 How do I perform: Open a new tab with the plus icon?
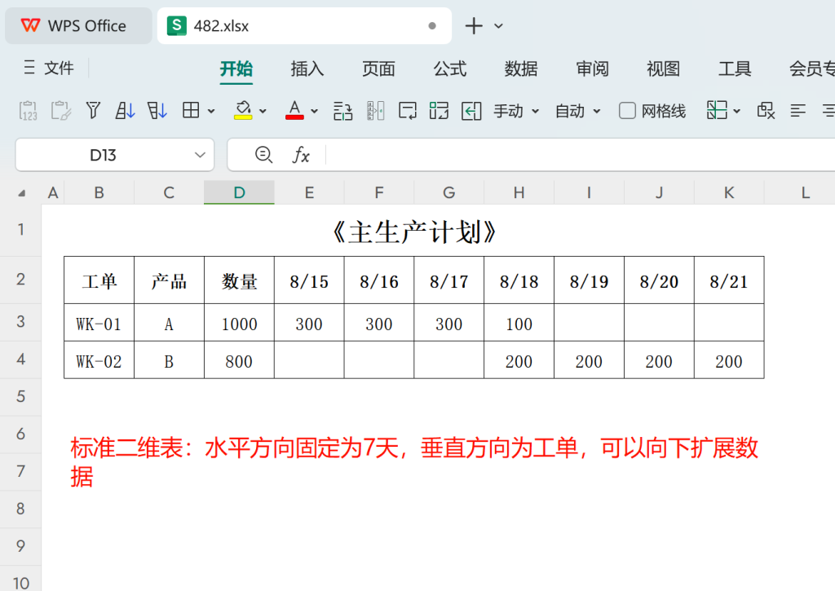[474, 25]
